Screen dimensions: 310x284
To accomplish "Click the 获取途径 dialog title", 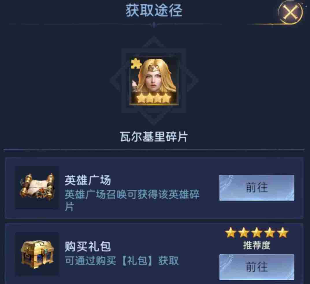I will coord(154,10).
